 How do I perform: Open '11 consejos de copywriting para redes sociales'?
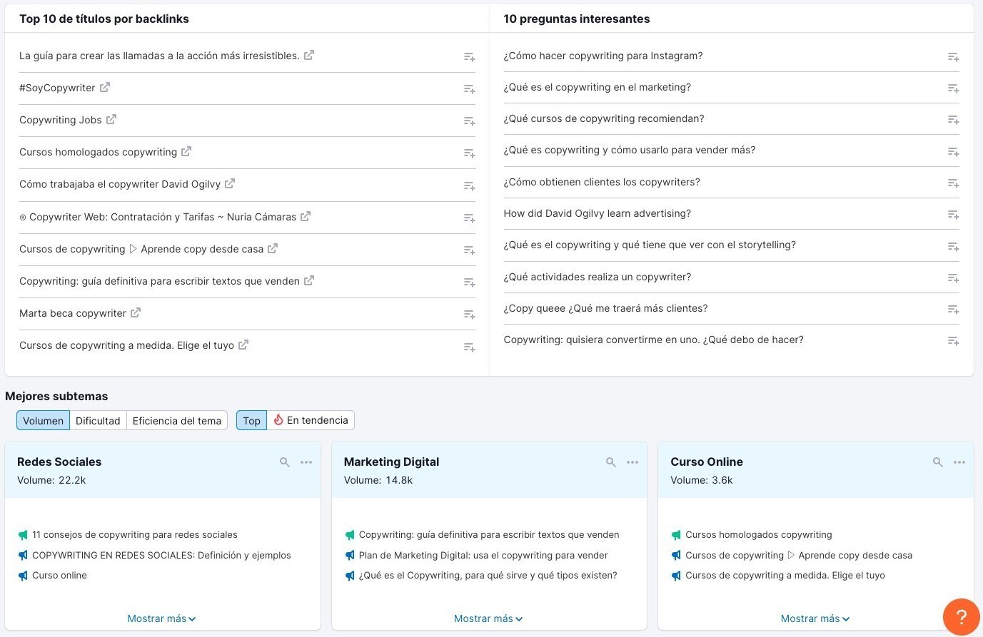pyautogui.click(x=135, y=534)
